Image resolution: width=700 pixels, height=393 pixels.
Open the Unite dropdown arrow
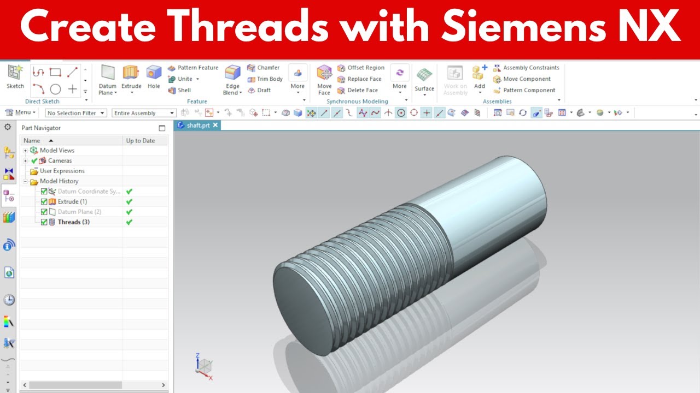point(197,79)
